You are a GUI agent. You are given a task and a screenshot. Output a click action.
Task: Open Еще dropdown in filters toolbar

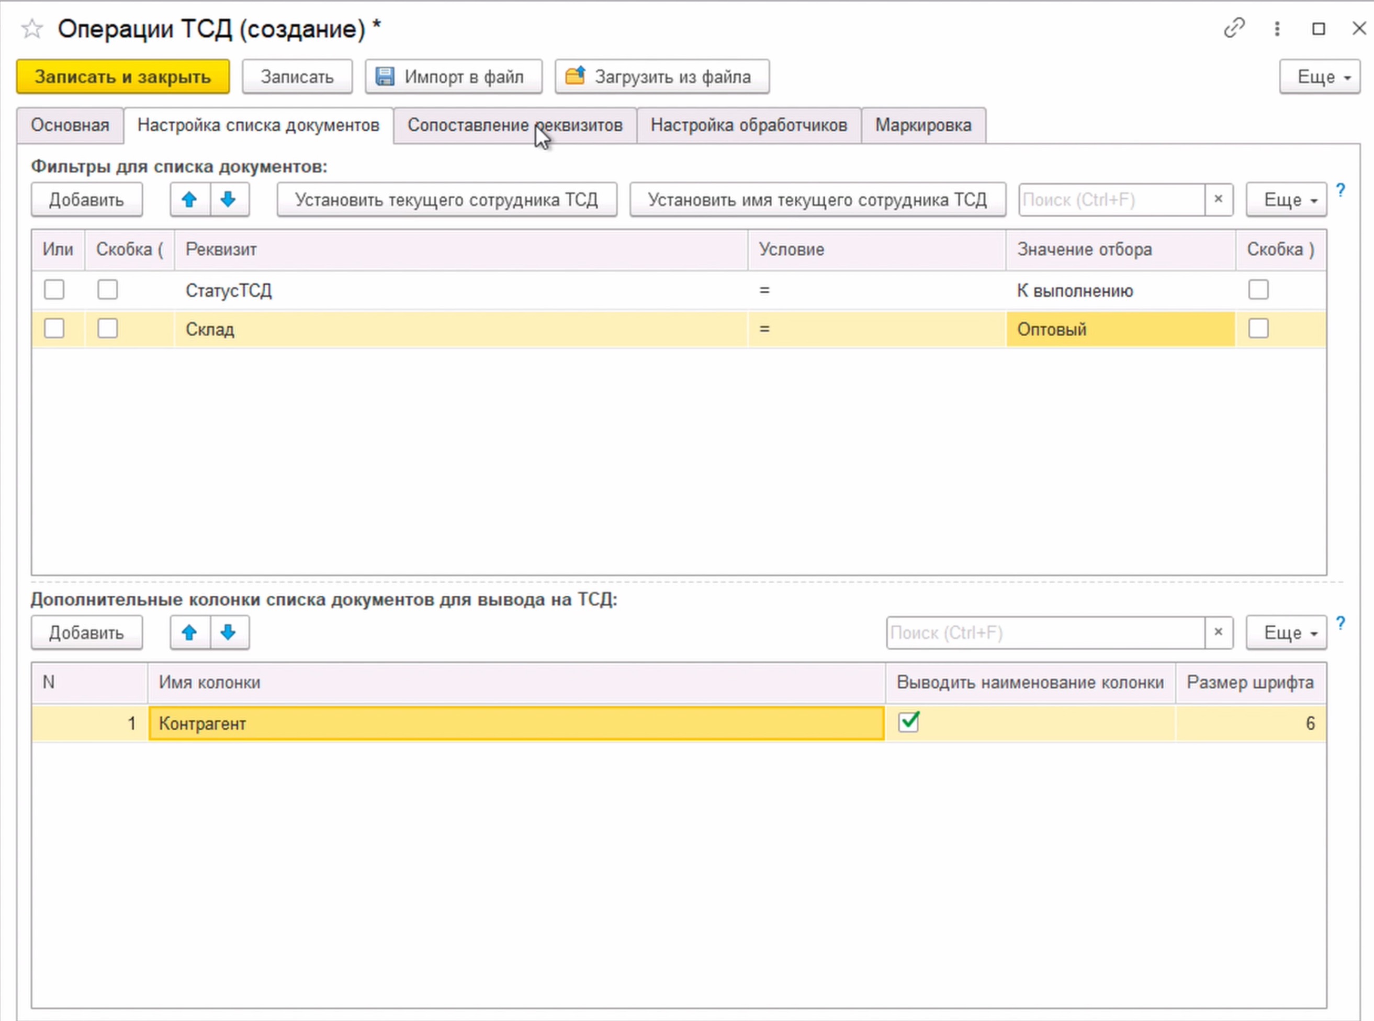pos(1286,200)
